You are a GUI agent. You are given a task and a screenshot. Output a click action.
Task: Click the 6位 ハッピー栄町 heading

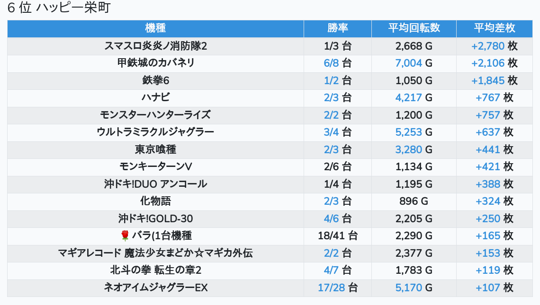click(x=59, y=9)
